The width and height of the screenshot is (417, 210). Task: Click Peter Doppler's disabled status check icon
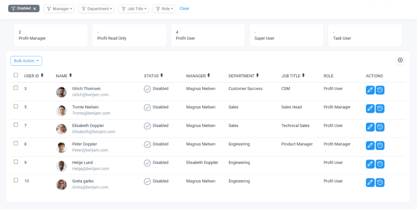(147, 144)
